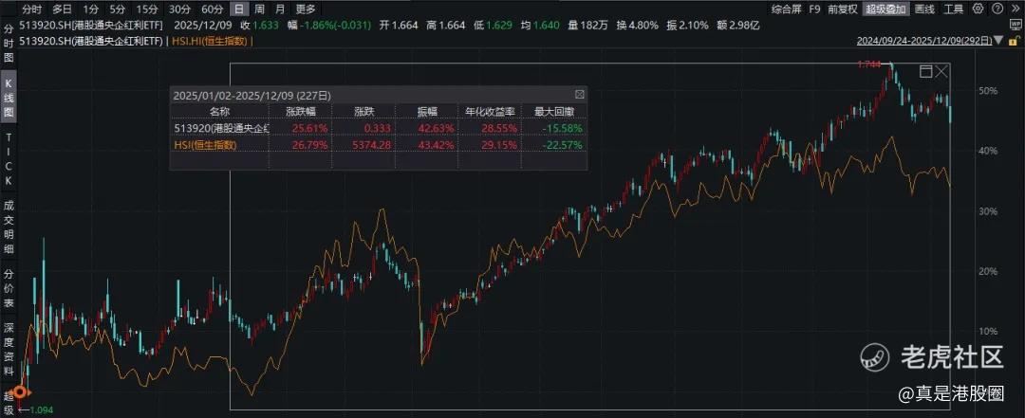This screenshot has height=418, width=1025.
Task: Open 深度资料 in left sidebar
Action: click(x=9, y=349)
